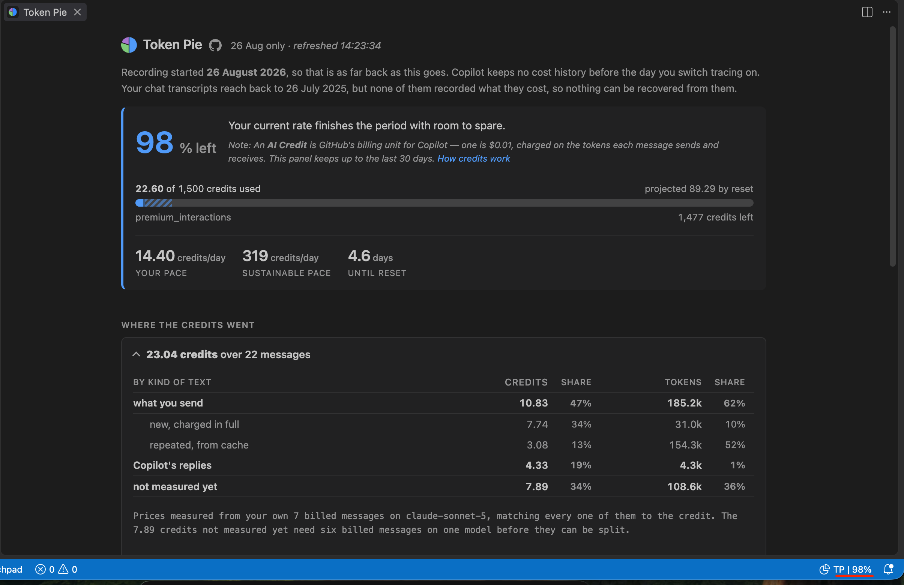Click the 'Copilot's replies' row label
This screenshot has width=904, height=585.
(172, 465)
